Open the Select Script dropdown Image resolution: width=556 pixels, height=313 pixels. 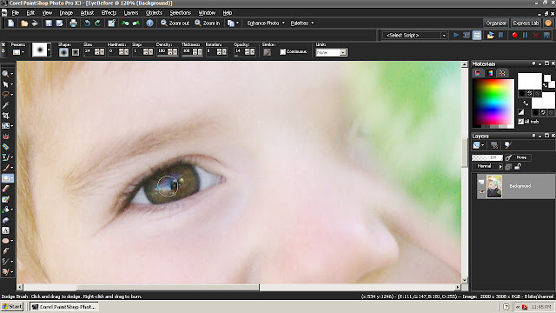click(414, 35)
